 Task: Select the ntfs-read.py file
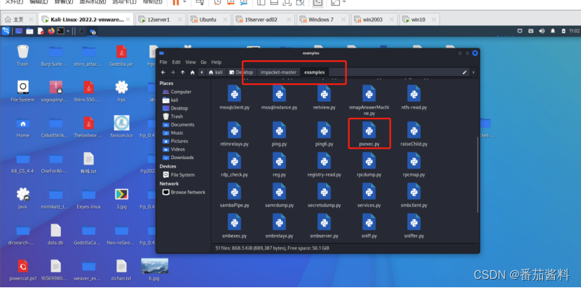click(414, 97)
